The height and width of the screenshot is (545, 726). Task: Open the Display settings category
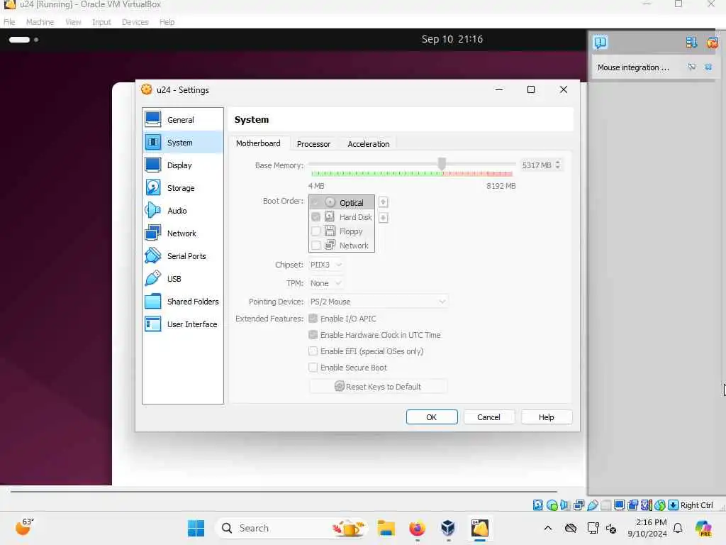[x=183, y=165]
